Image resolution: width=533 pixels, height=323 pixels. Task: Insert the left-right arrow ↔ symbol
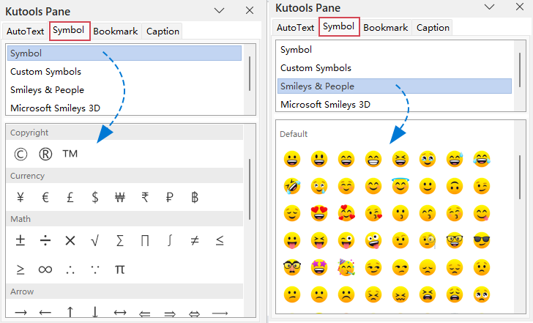[120, 312]
